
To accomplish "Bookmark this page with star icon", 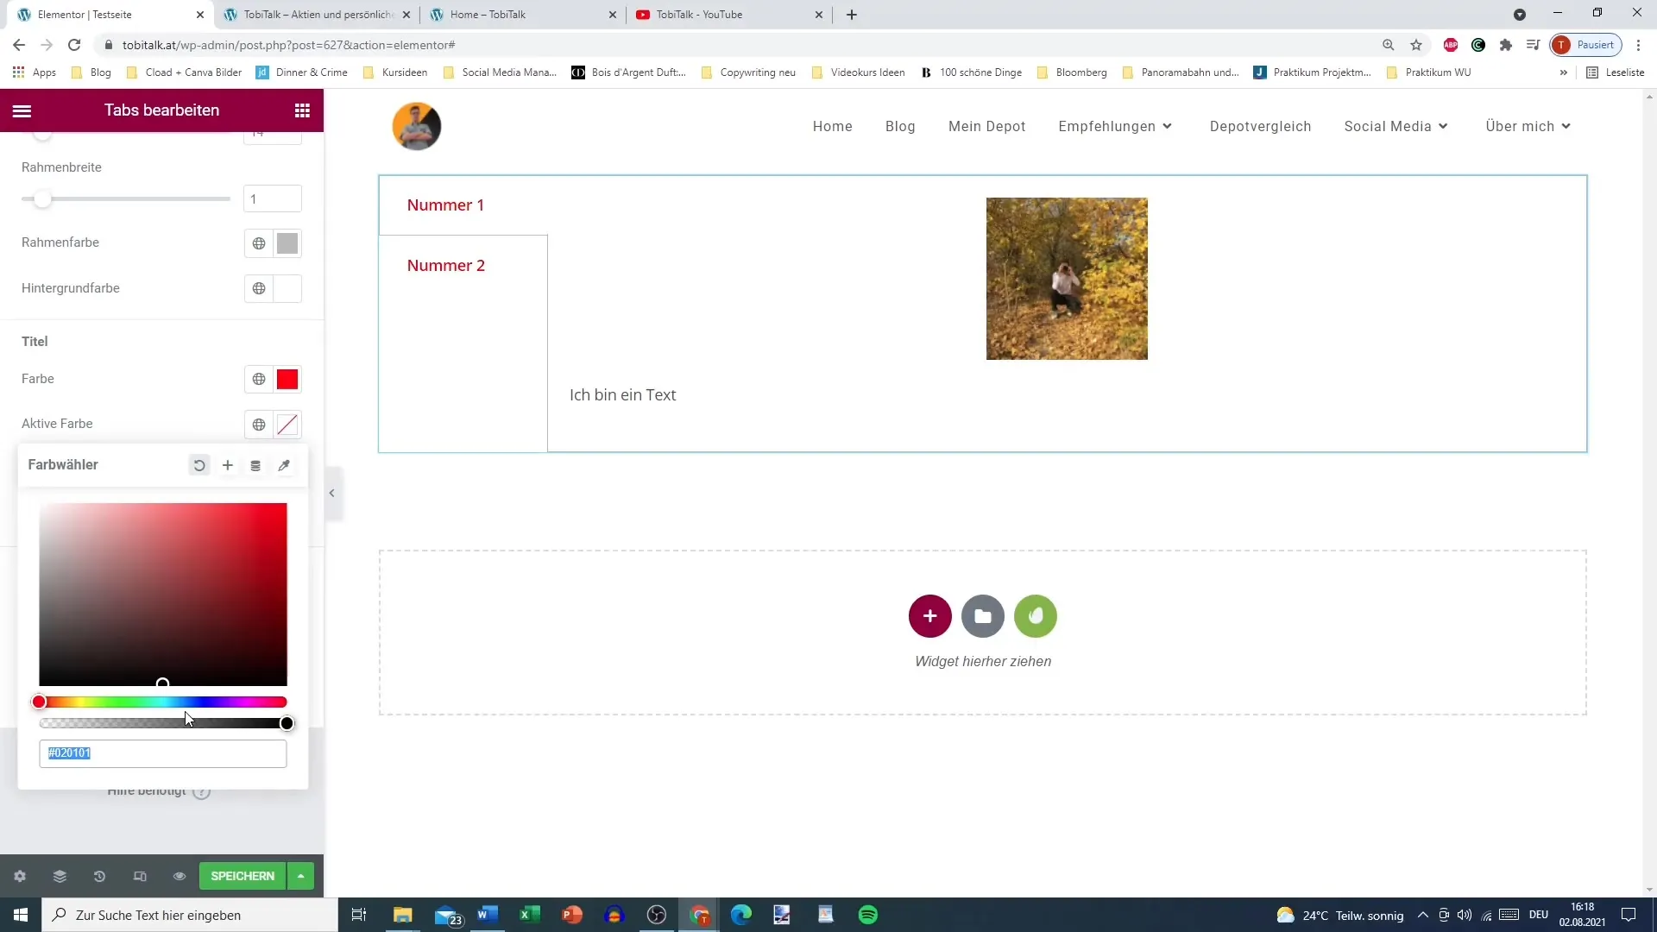I will pos(1416,45).
